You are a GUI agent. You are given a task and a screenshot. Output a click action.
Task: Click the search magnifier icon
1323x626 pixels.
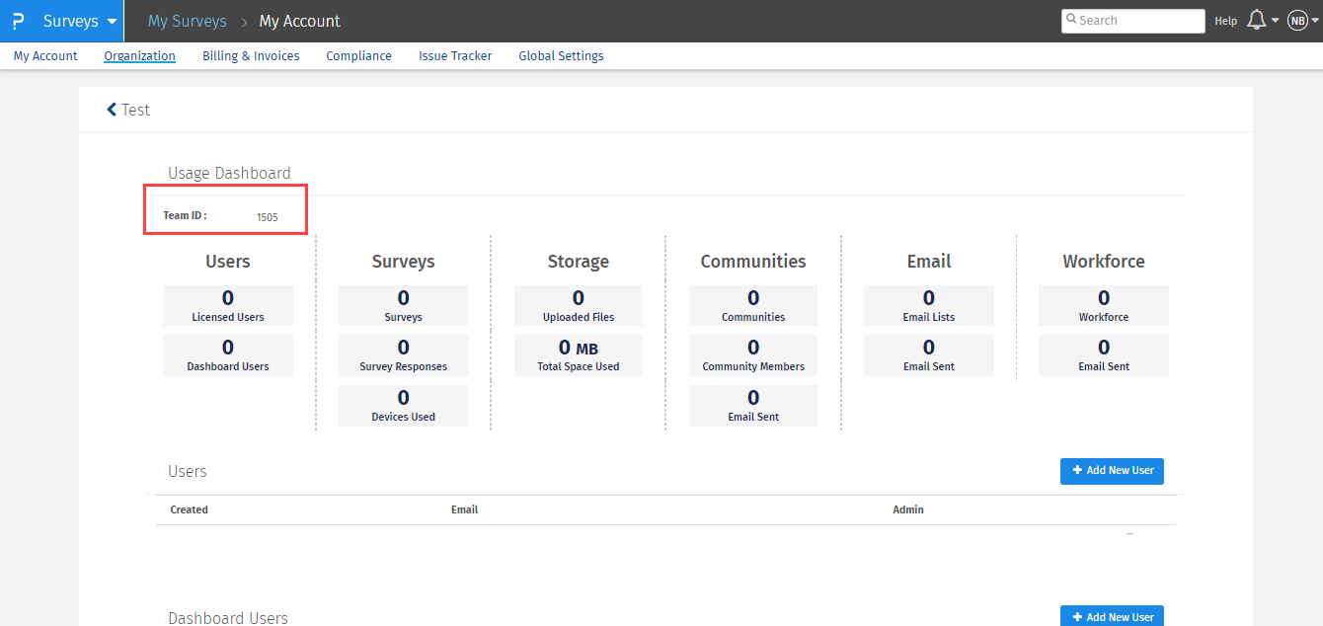point(1071,20)
